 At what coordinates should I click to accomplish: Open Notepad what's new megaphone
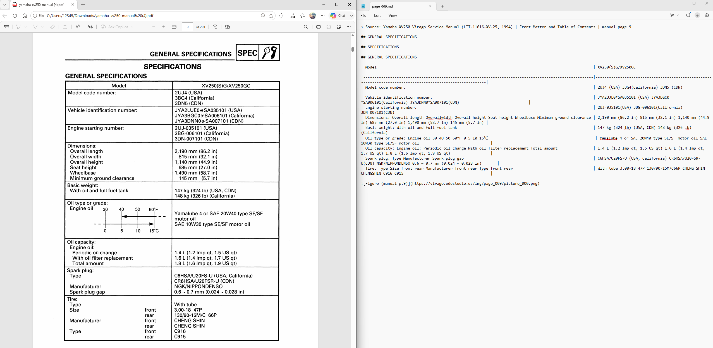(x=688, y=15)
